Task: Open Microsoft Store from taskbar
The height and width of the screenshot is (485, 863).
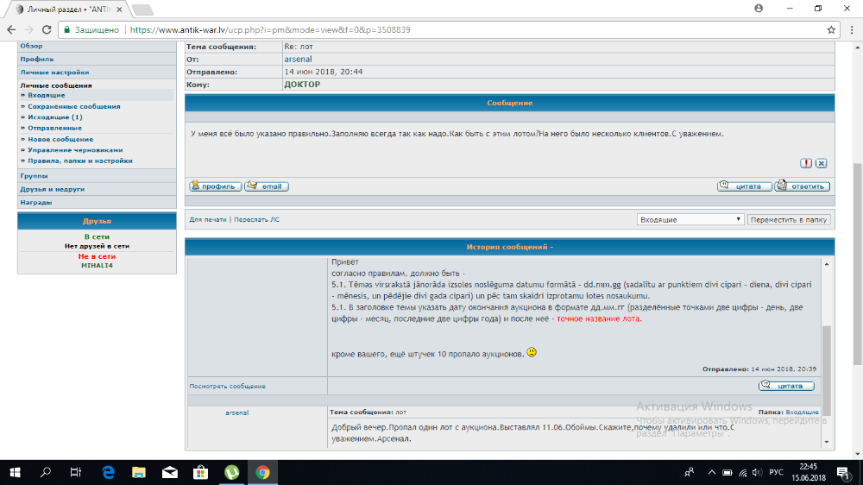Action: tap(200, 472)
